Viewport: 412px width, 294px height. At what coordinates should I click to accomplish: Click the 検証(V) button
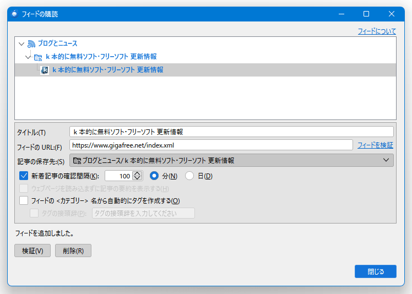pyautogui.click(x=32, y=251)
